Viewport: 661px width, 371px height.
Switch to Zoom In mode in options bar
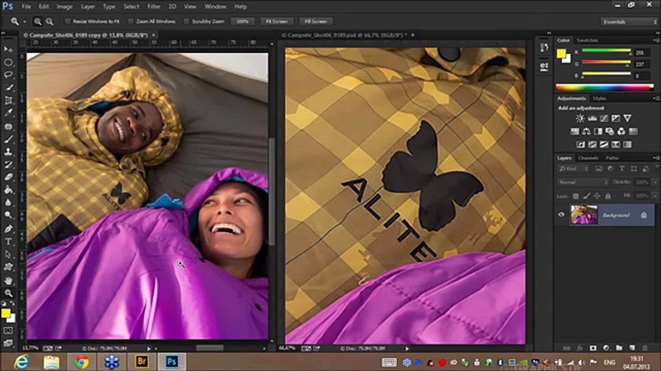point(38,22)
